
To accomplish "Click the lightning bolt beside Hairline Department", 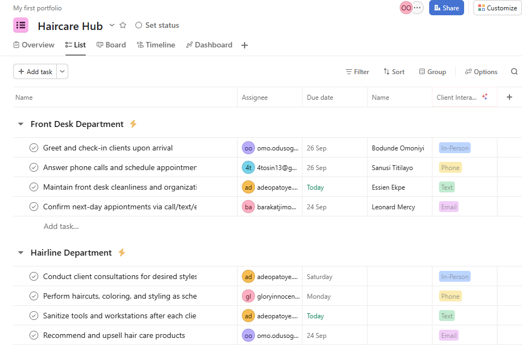I will [x=122, y=253].
